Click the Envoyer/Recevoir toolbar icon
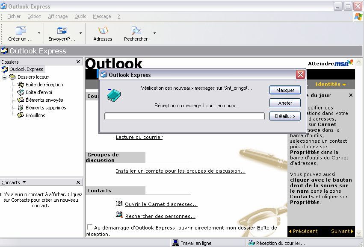 click(62, 30)
